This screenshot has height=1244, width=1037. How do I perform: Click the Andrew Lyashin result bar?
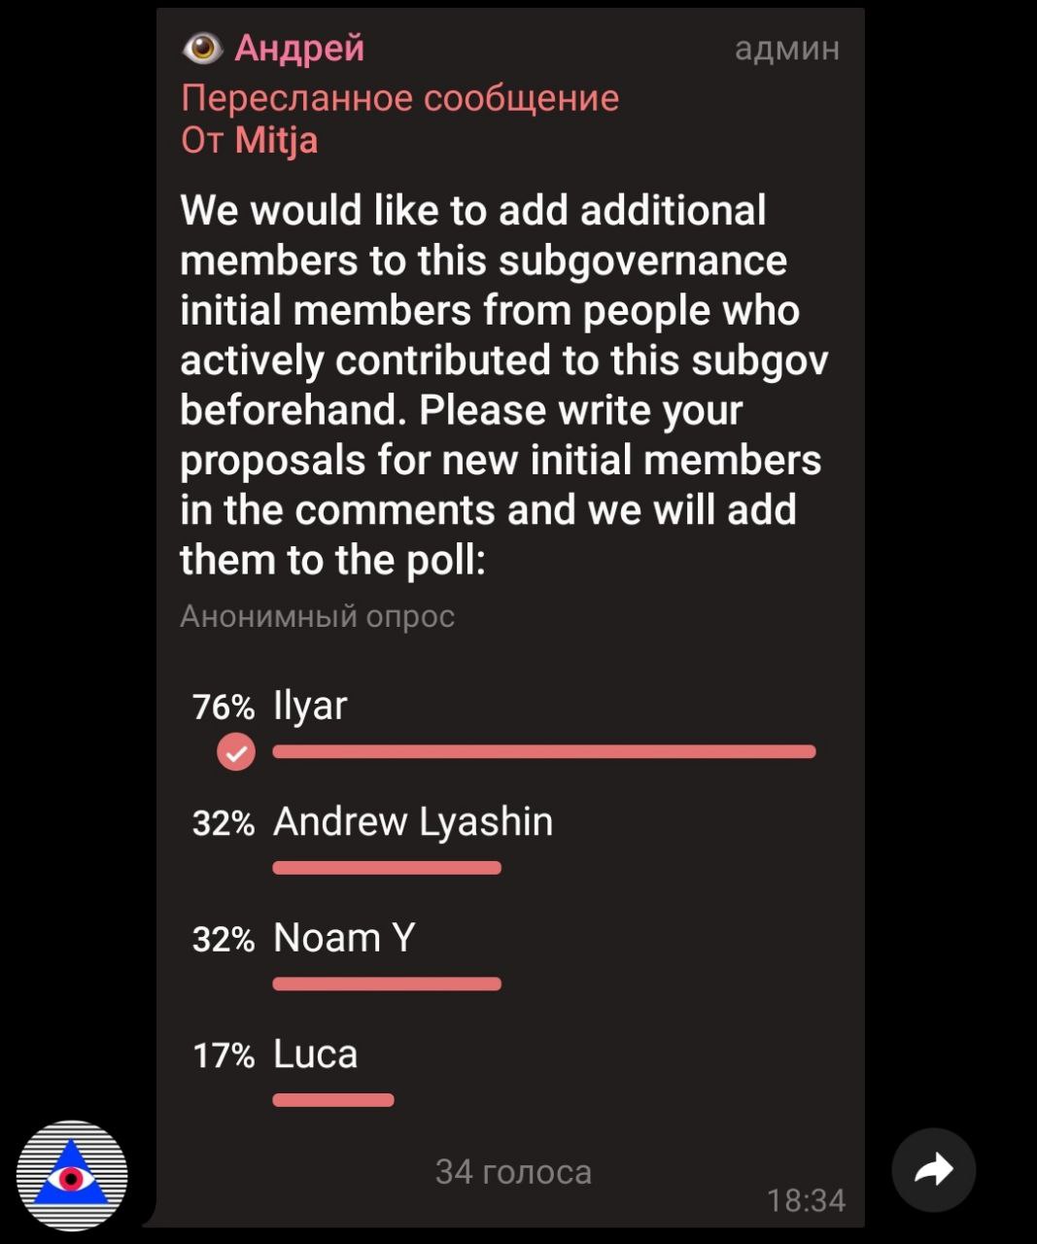[387, 868]
